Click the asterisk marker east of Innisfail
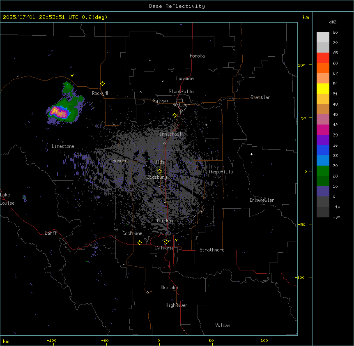Viewport: 354px width, 346px height. pyautogui.click(x=206, y=125)
